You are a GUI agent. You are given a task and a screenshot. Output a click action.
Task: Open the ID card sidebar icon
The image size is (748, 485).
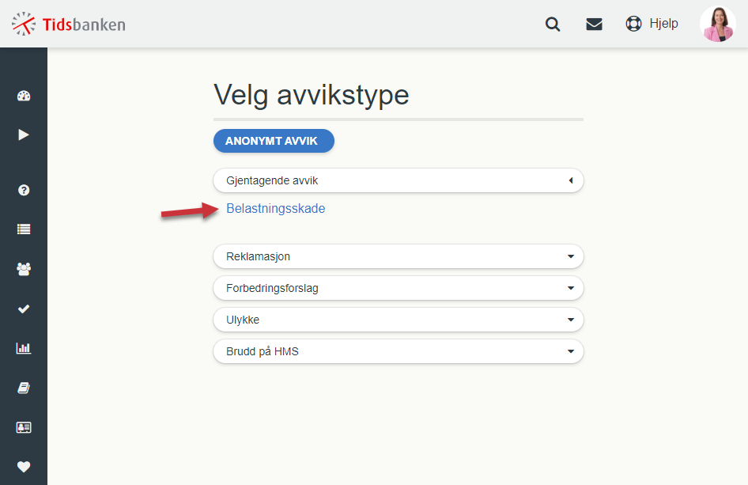(x=24, y=427)
